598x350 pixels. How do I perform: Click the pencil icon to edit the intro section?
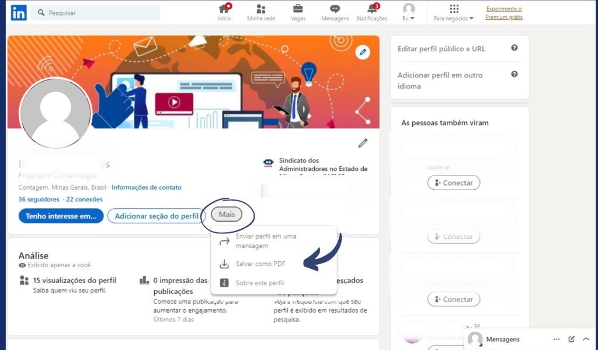[x=363, y=143]
